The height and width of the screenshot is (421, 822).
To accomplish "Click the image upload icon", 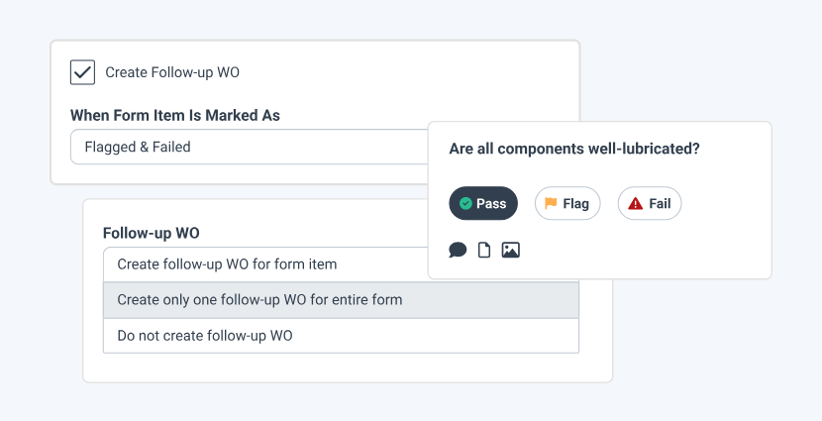I will click(511, 250).
